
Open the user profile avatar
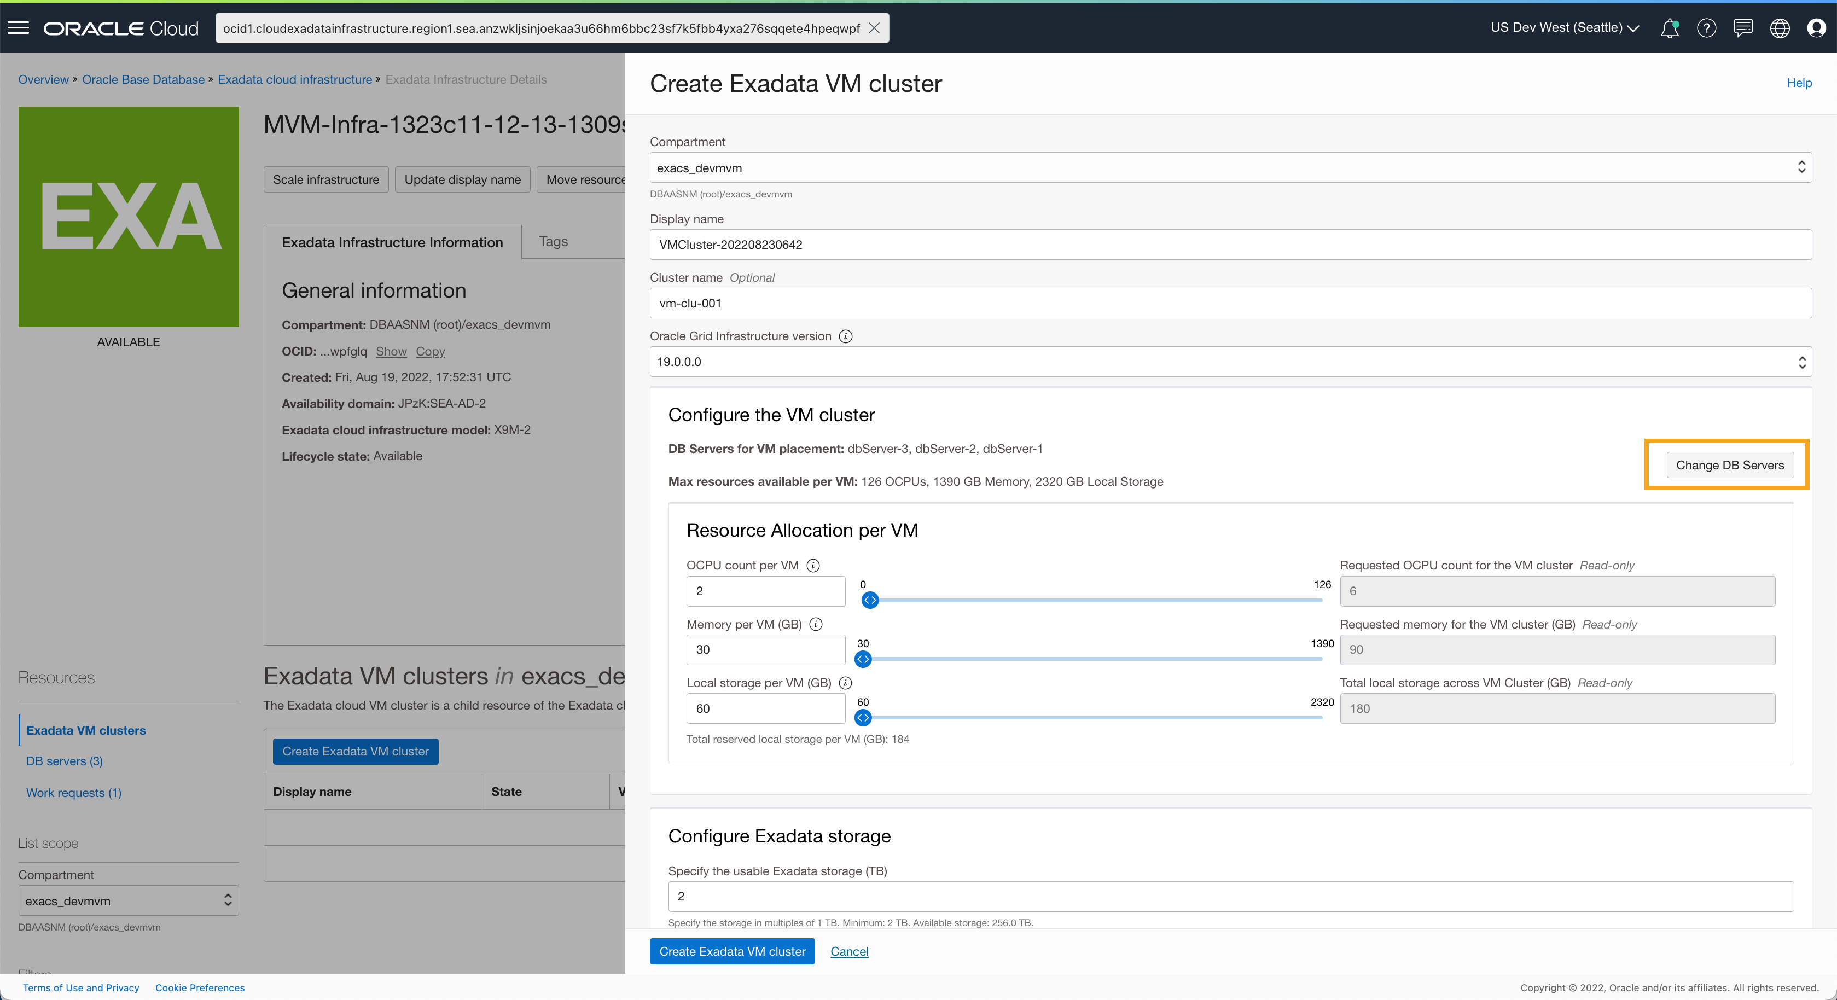coord(1816,28)
